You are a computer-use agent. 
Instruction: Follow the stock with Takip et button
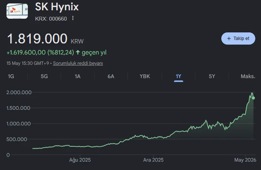click(238, 38)
